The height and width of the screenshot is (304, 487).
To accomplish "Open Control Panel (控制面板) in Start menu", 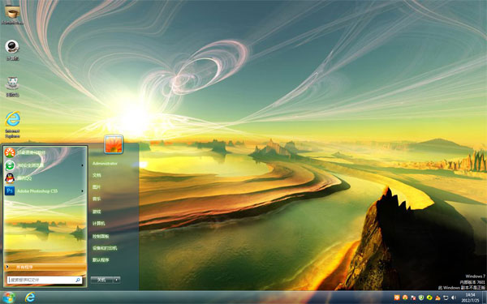I will tap(101, 236).
